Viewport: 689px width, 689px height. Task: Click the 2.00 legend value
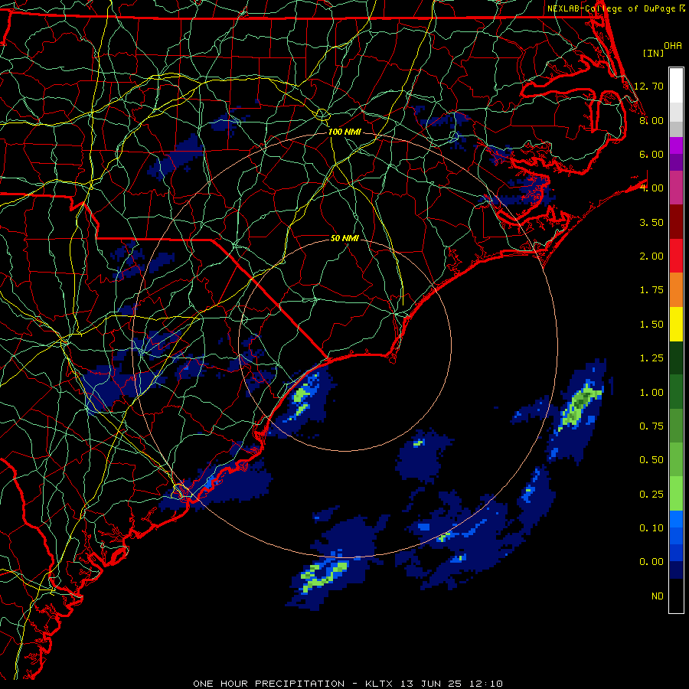coord(651,256)
